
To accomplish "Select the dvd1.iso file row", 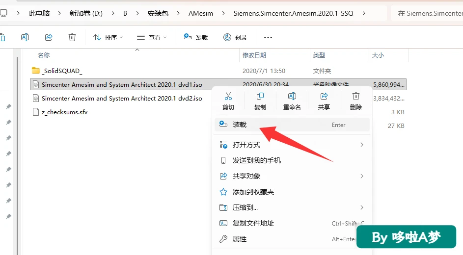I will pyautogui.click(x=218, y=85).
